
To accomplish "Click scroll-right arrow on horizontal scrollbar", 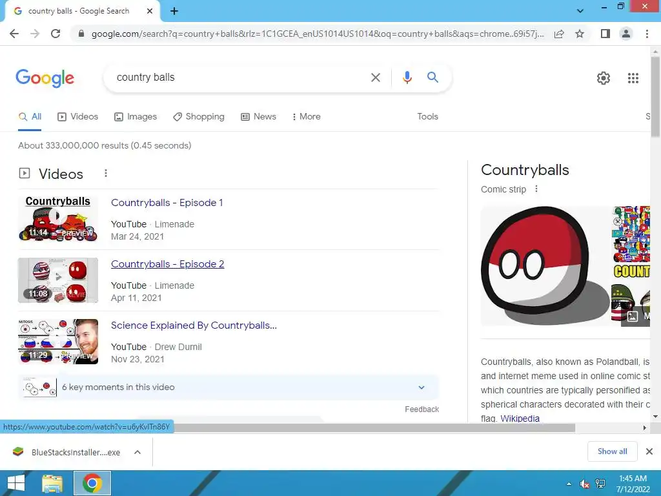I will (645, 428).
